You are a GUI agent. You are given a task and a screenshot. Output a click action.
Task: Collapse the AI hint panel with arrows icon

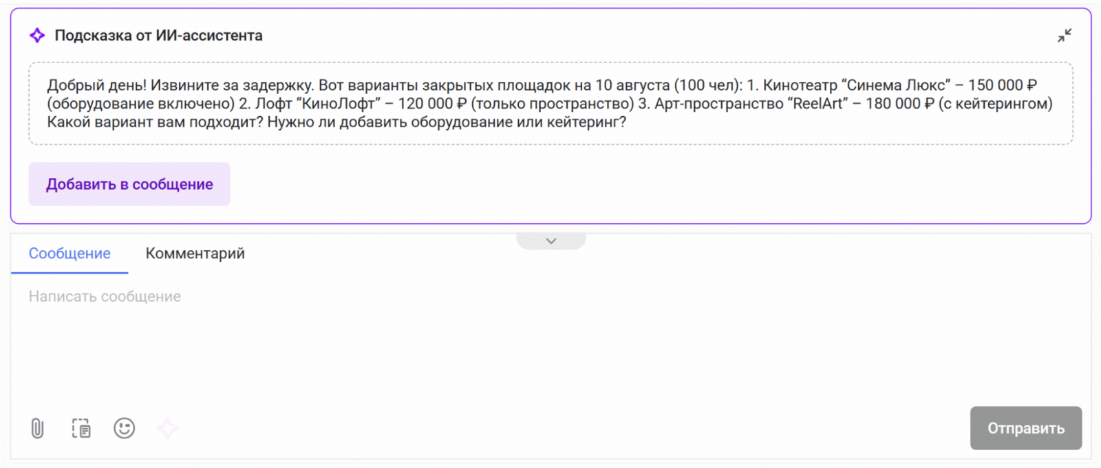point(1065,35)
